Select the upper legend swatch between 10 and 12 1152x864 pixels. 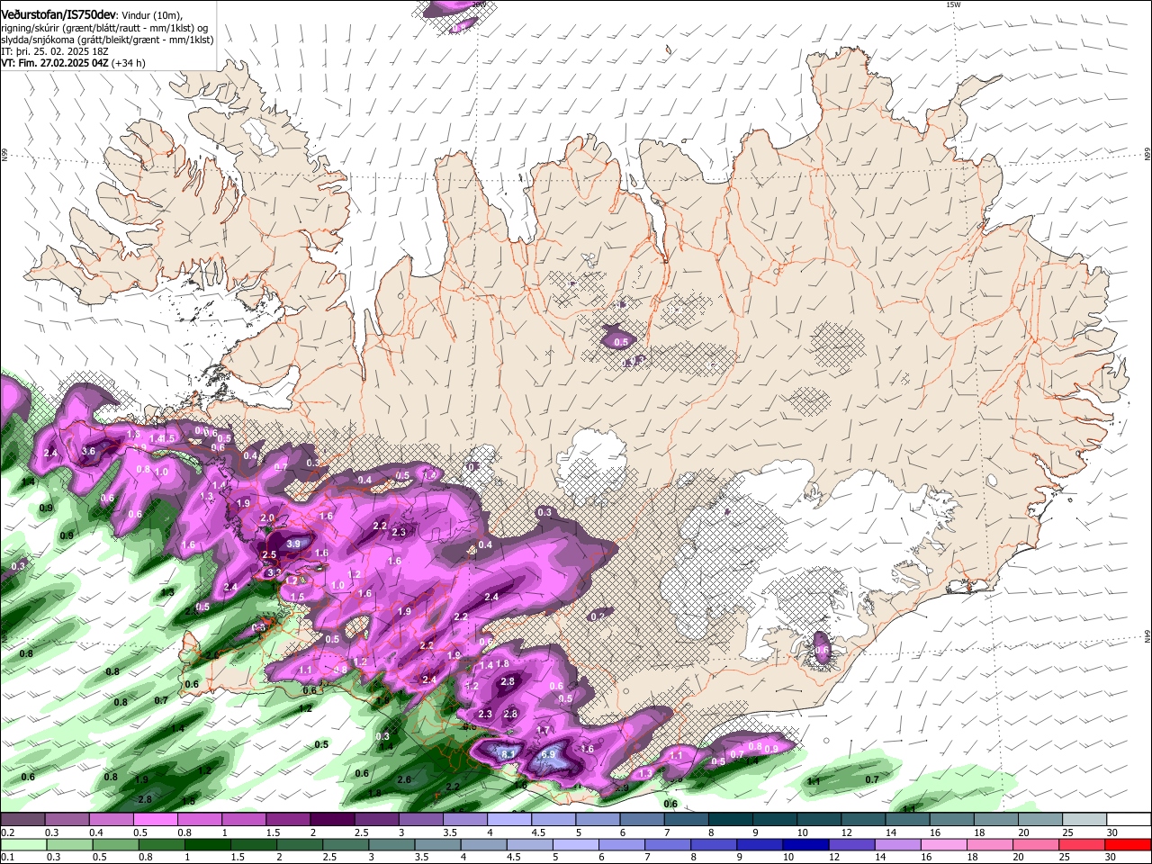(819, 819)
